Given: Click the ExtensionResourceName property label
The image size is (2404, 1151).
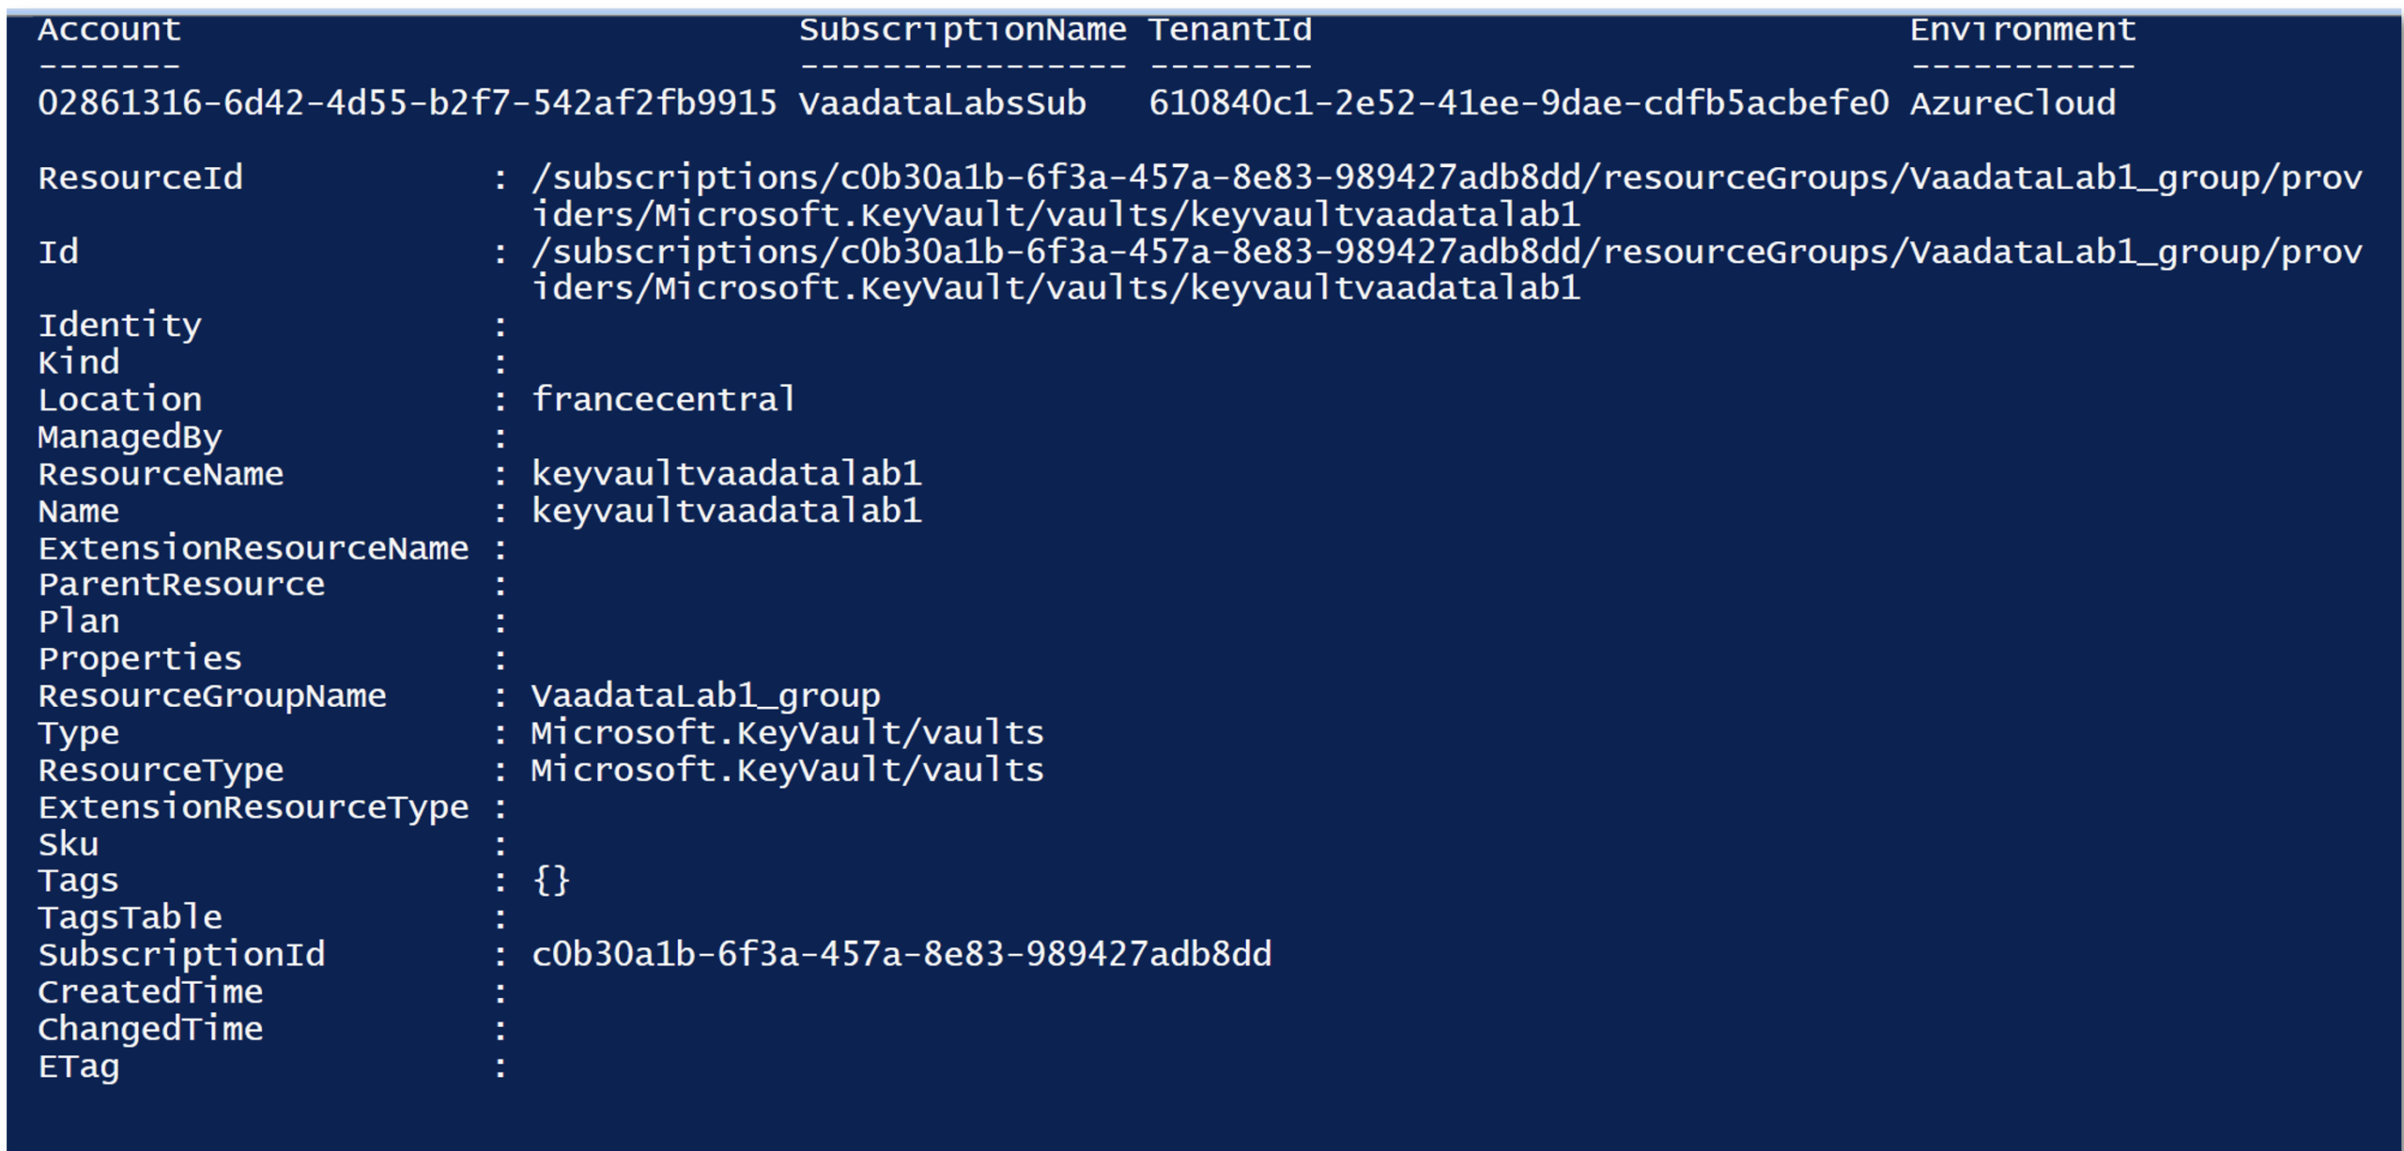Looking at the screenshot, I should click(253, 548).
